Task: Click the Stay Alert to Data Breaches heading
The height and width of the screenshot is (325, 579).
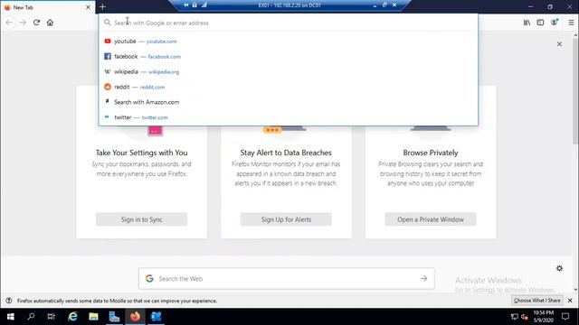Action: [x=286, y=153]
